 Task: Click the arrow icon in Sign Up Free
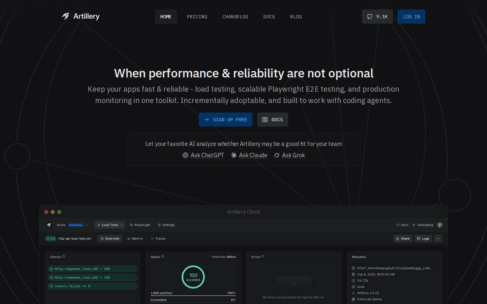tap(207, 120)
